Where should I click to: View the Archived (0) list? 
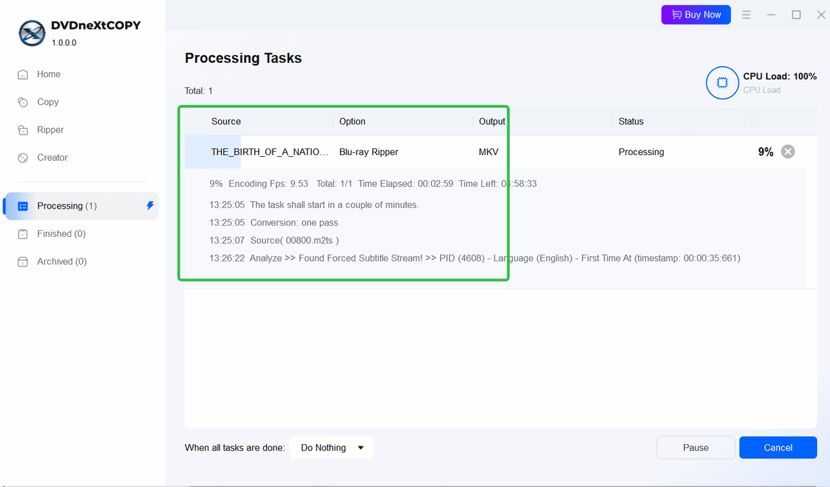pos(62,262)
